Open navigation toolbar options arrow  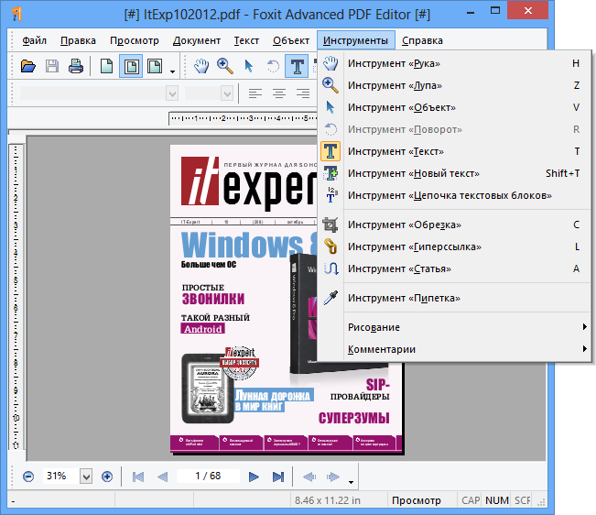[352, 482]
